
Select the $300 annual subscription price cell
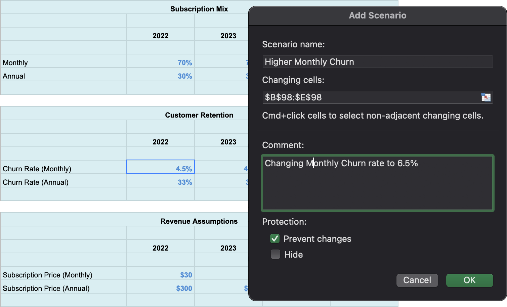(161, 289)
